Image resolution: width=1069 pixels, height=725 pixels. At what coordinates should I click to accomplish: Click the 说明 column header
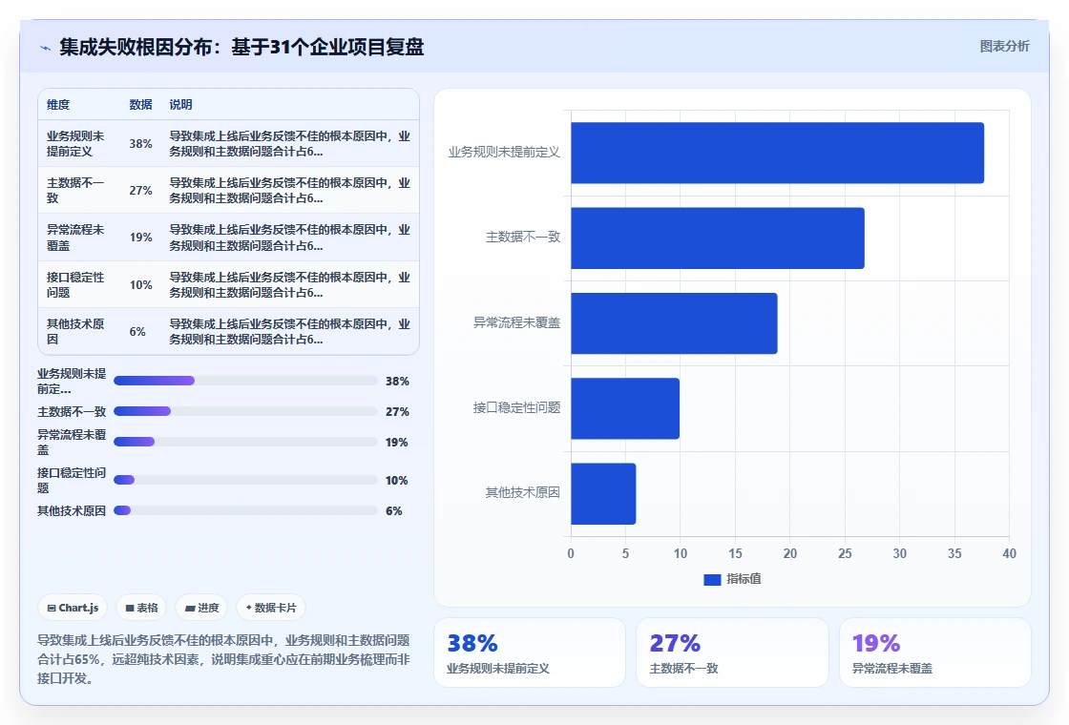(x=180, y=105)
